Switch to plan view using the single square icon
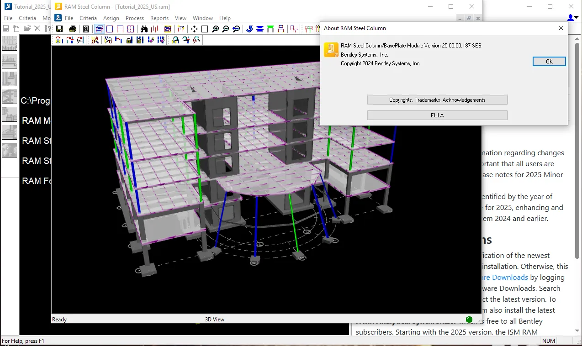Viewport: 582px width, 346px height. (110, 29)
